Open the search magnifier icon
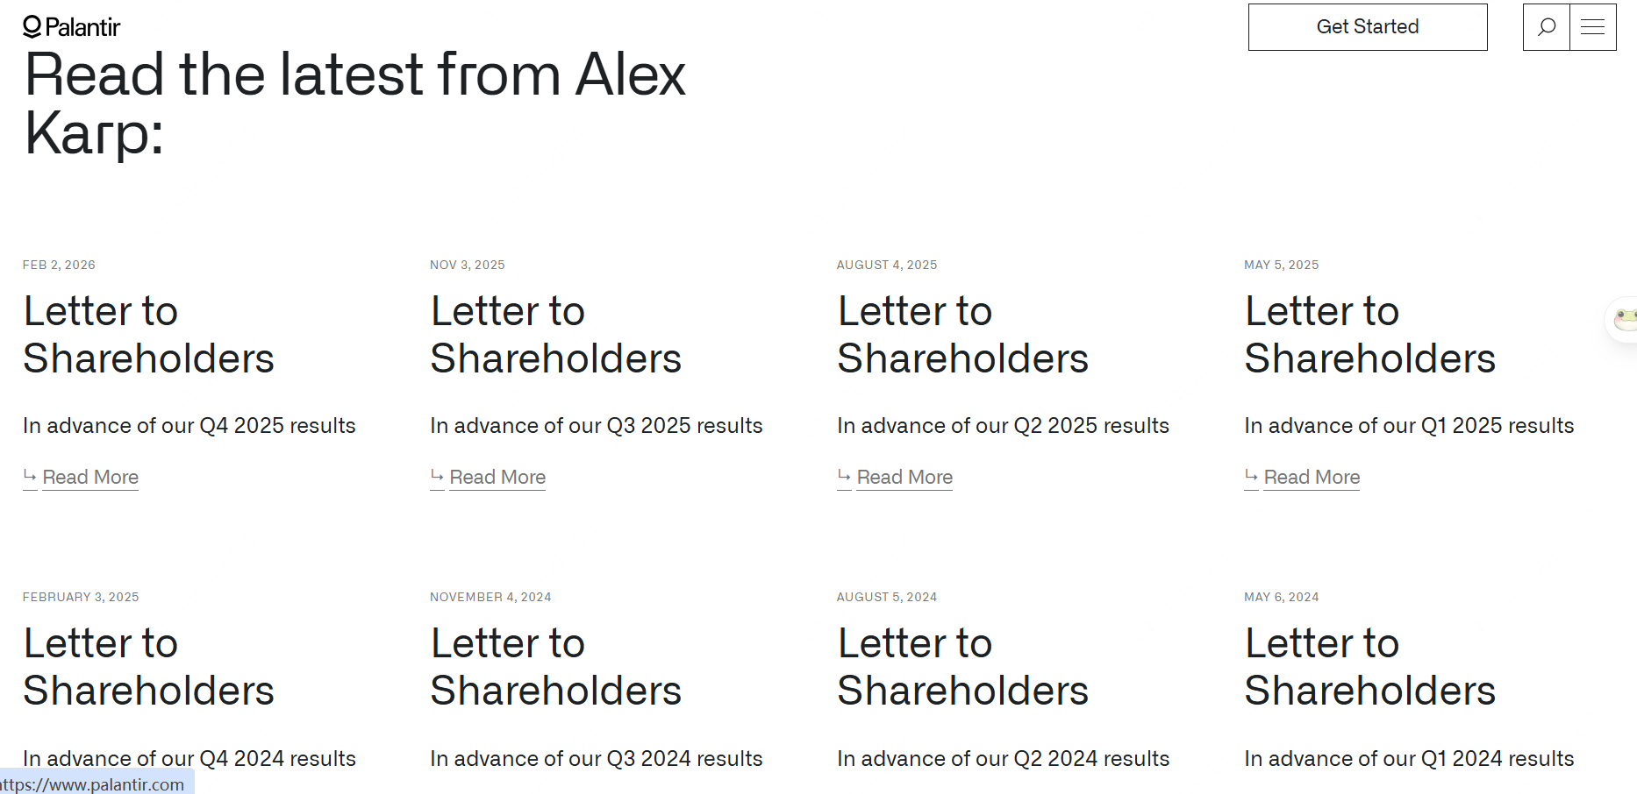 (1547, 27)
